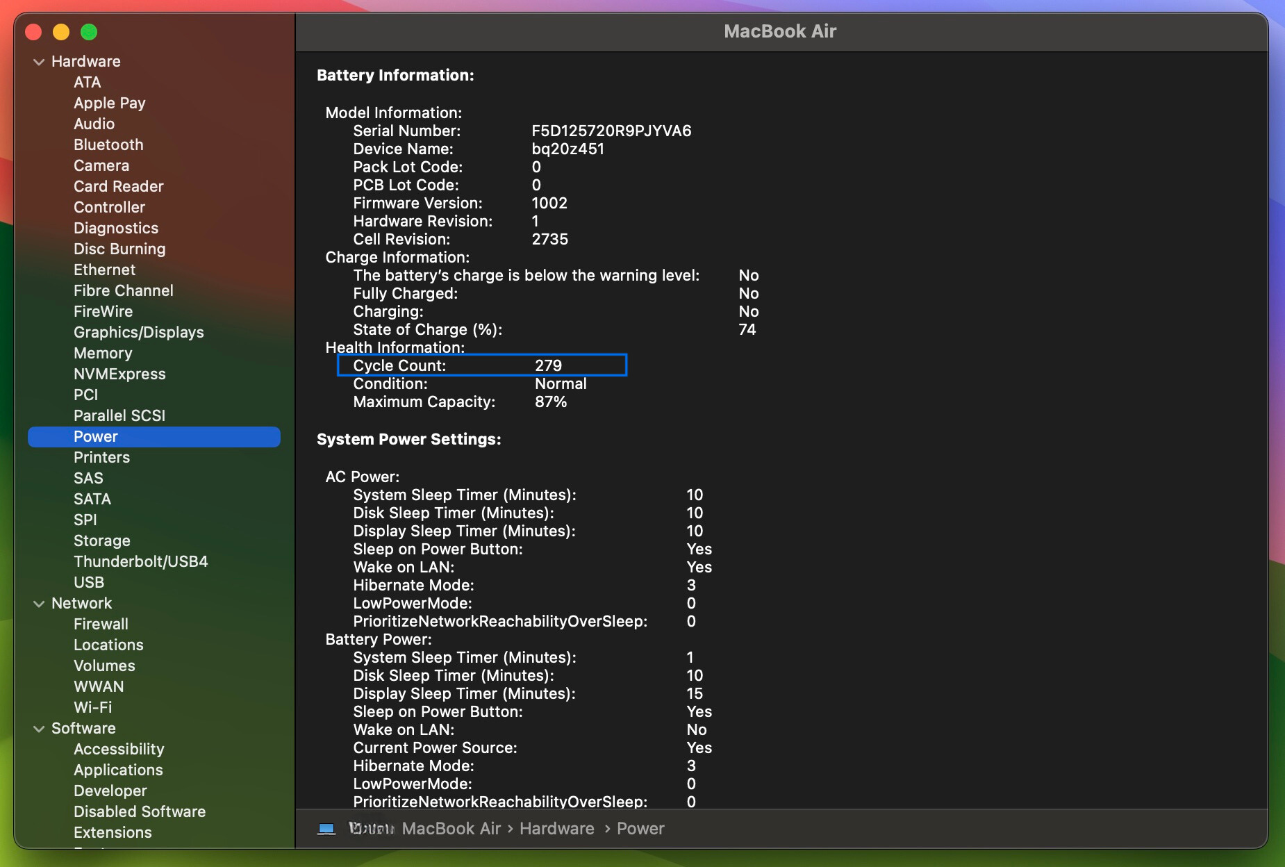Click the red close window button
Viewport: 1285px width, 867px height.
click(x=33, y=32)
